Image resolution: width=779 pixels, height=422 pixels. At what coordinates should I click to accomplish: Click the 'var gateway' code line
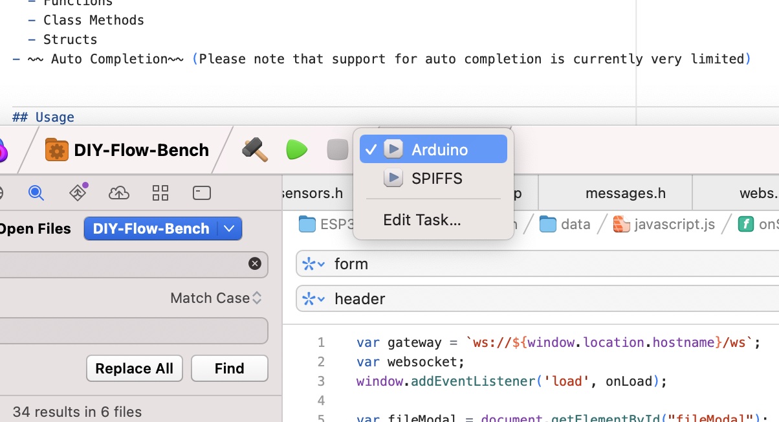[x=558, y=342]
